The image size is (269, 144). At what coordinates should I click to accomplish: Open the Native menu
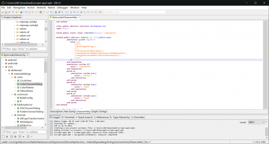(51, 7)
